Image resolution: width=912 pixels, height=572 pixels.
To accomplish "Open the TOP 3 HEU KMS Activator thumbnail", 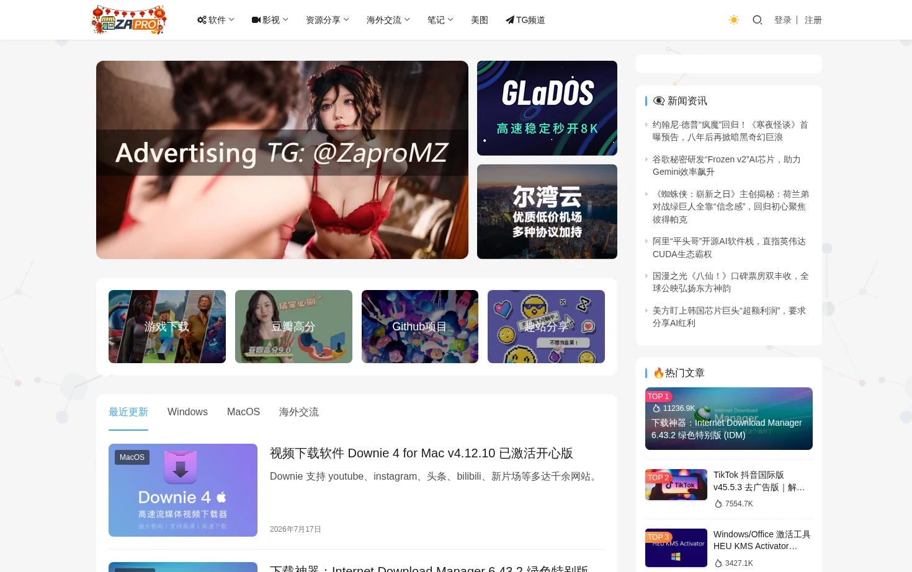I will [x=676, y=548].
